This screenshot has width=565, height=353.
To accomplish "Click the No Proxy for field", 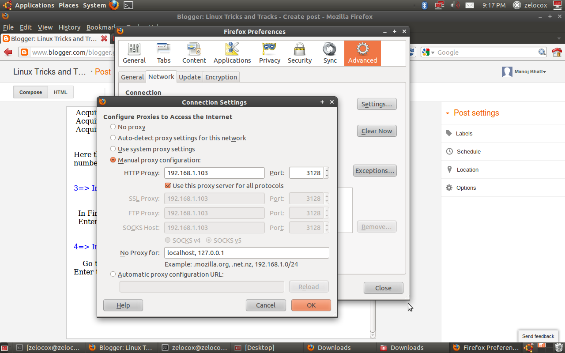I will point(247,253).
